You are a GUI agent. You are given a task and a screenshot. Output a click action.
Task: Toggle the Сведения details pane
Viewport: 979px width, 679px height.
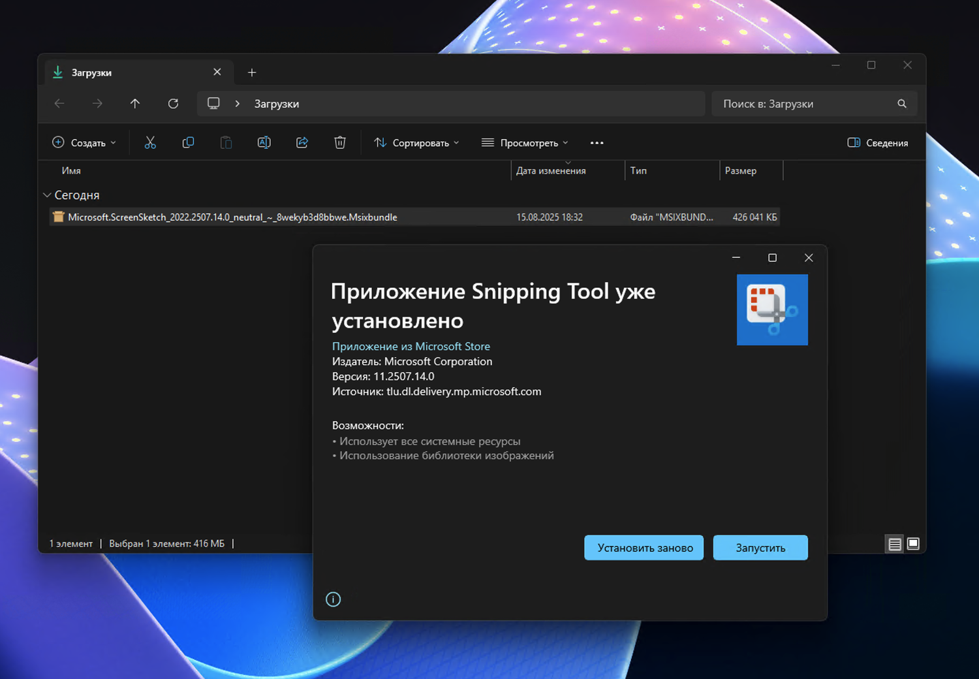(x=877, y=143)
